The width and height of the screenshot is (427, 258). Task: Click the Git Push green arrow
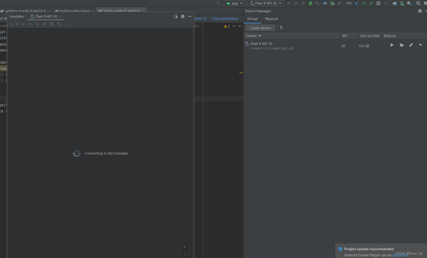pos(371,3)
